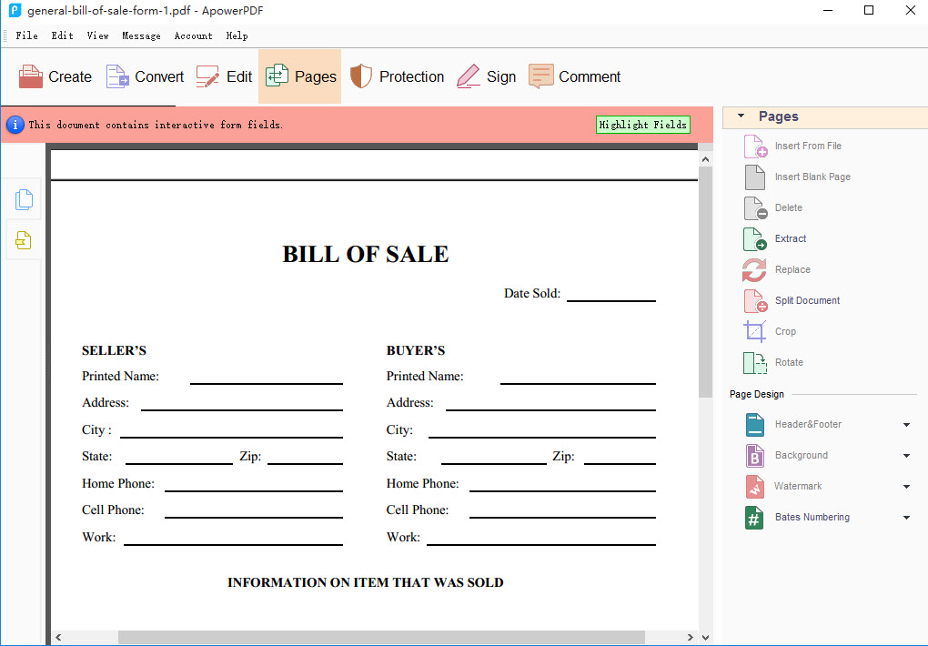Click the Delete page icon
Image resolution: width=928 pixels, height=646 pixels.
(755, 207)
